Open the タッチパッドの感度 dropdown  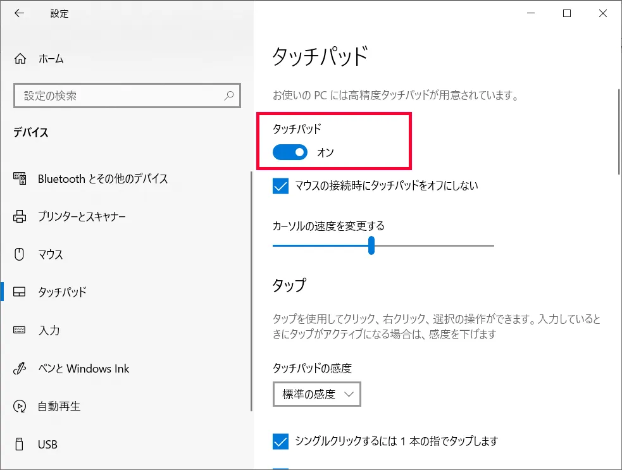pos(317,394)
